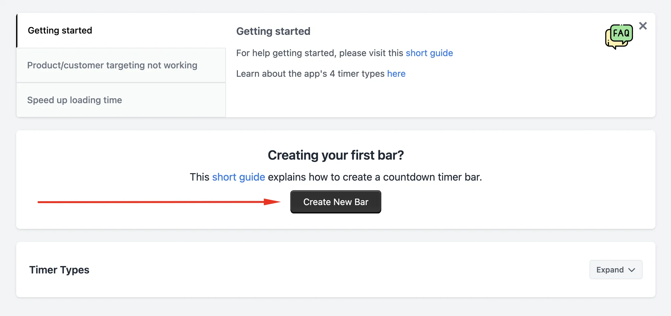This screenshot has width=671, height=316.
Task: Click the Create New Bar button
Action: click(x=335, y=202)
